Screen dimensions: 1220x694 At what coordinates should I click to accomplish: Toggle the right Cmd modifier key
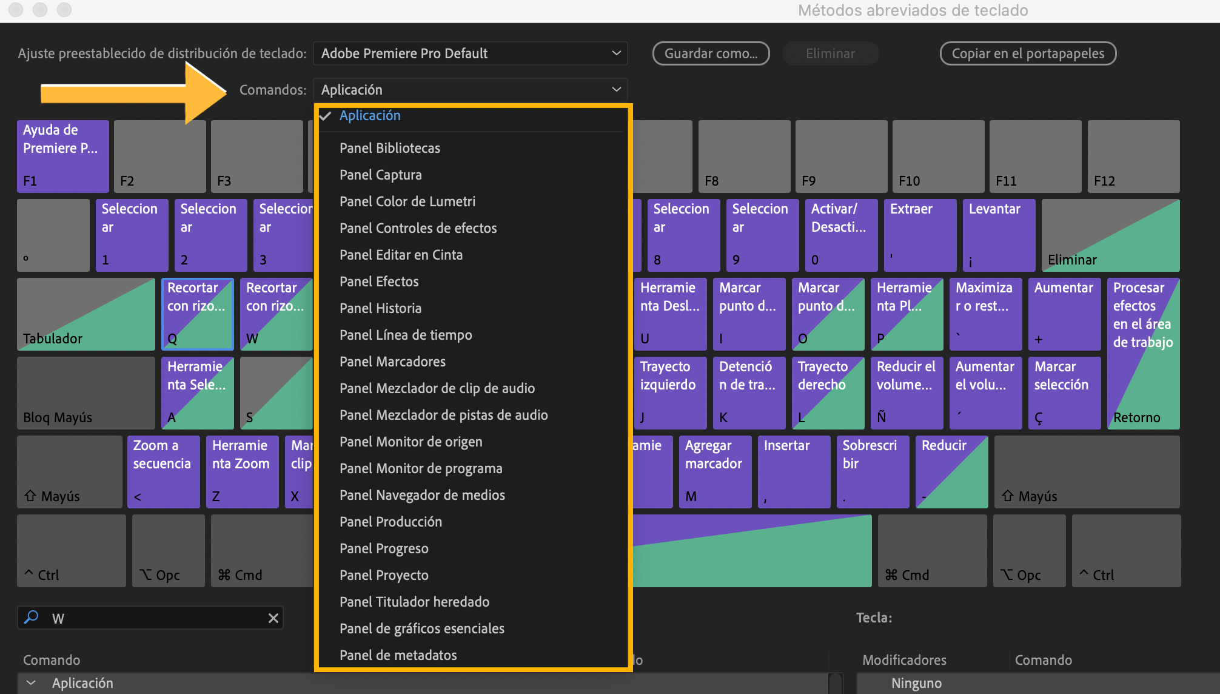coord(933,551)
